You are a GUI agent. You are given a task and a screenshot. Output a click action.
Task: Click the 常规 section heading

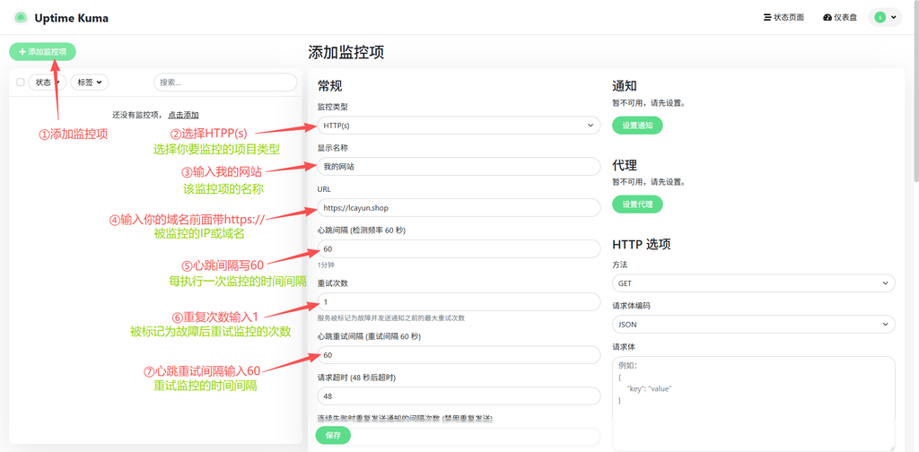329,86
